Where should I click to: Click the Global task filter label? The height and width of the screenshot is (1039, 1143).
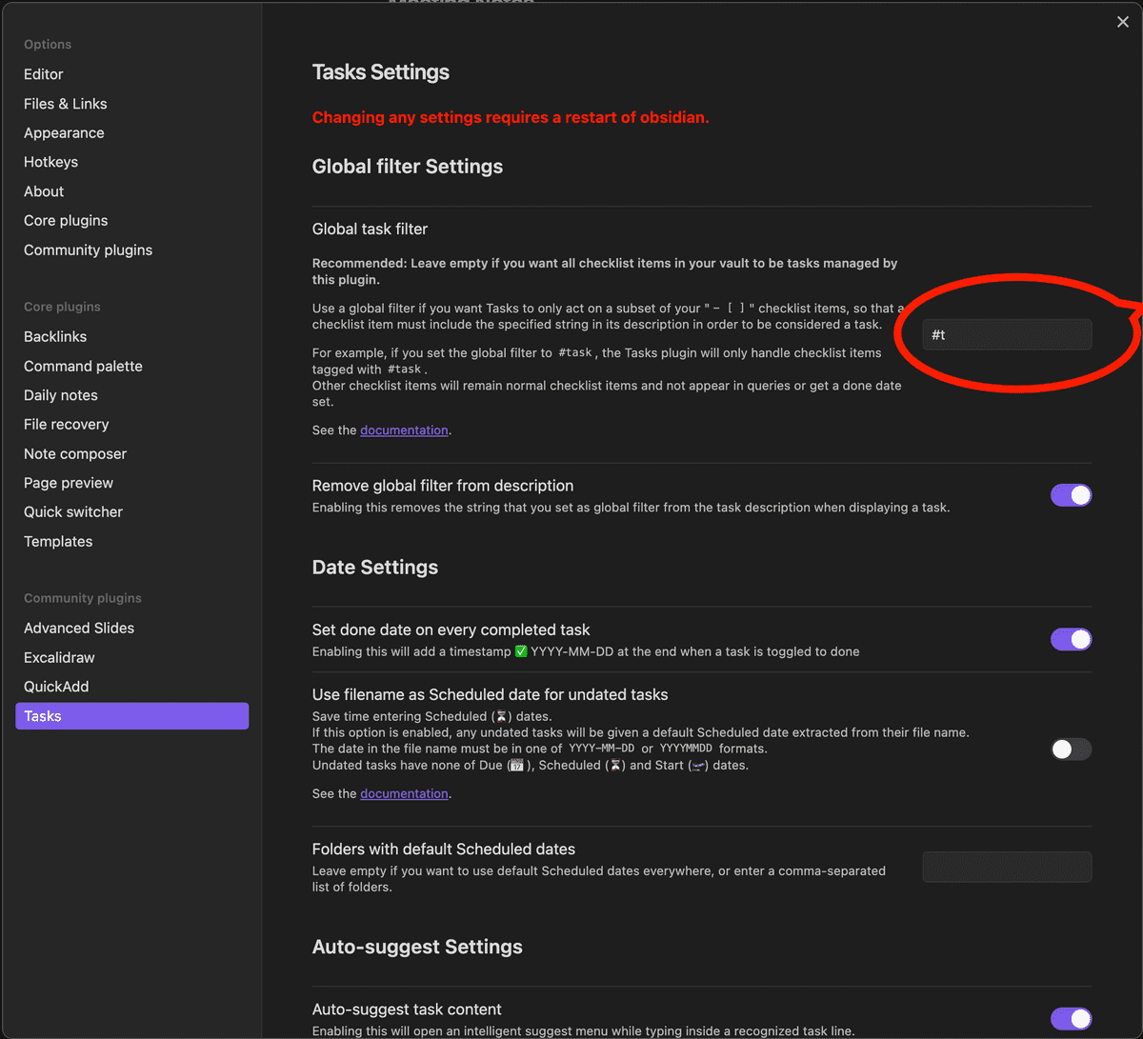(370, 230)
